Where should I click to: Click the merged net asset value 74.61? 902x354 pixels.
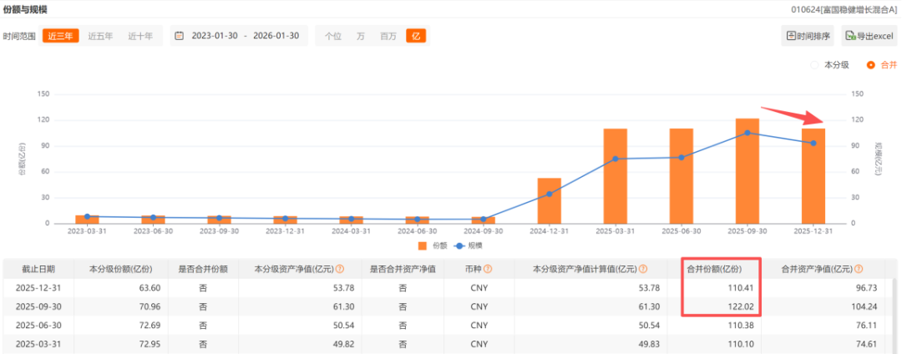coord(866,344)
